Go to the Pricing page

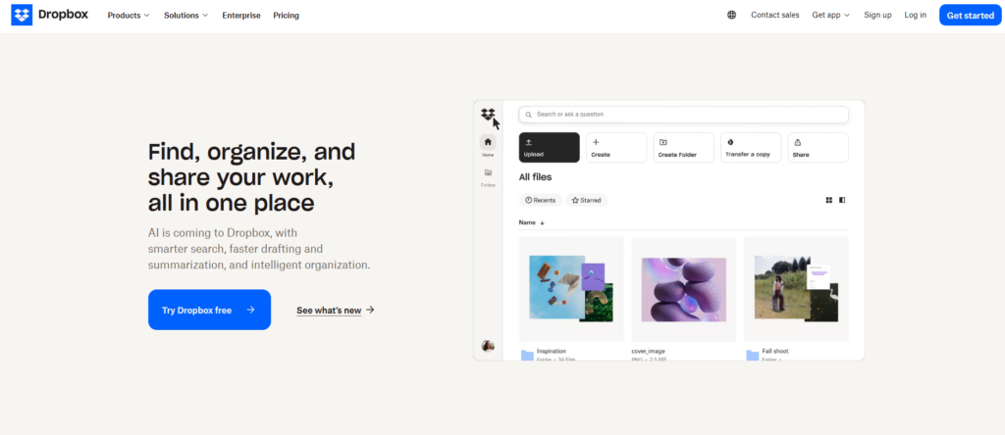[286, 15]
